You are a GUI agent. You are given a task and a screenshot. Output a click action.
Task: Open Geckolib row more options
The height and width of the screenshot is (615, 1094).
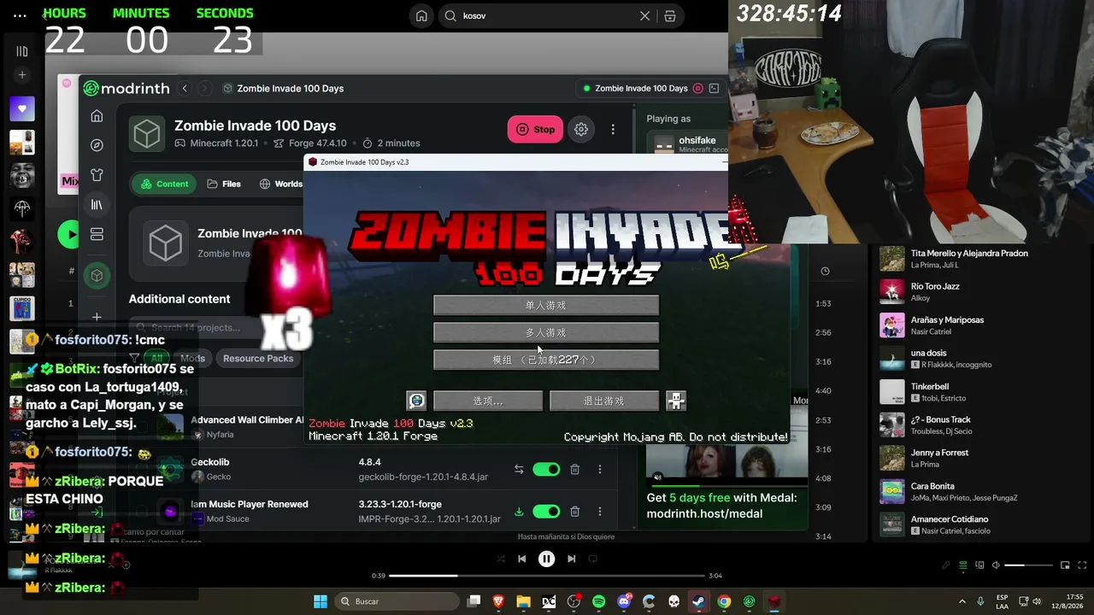600,469
